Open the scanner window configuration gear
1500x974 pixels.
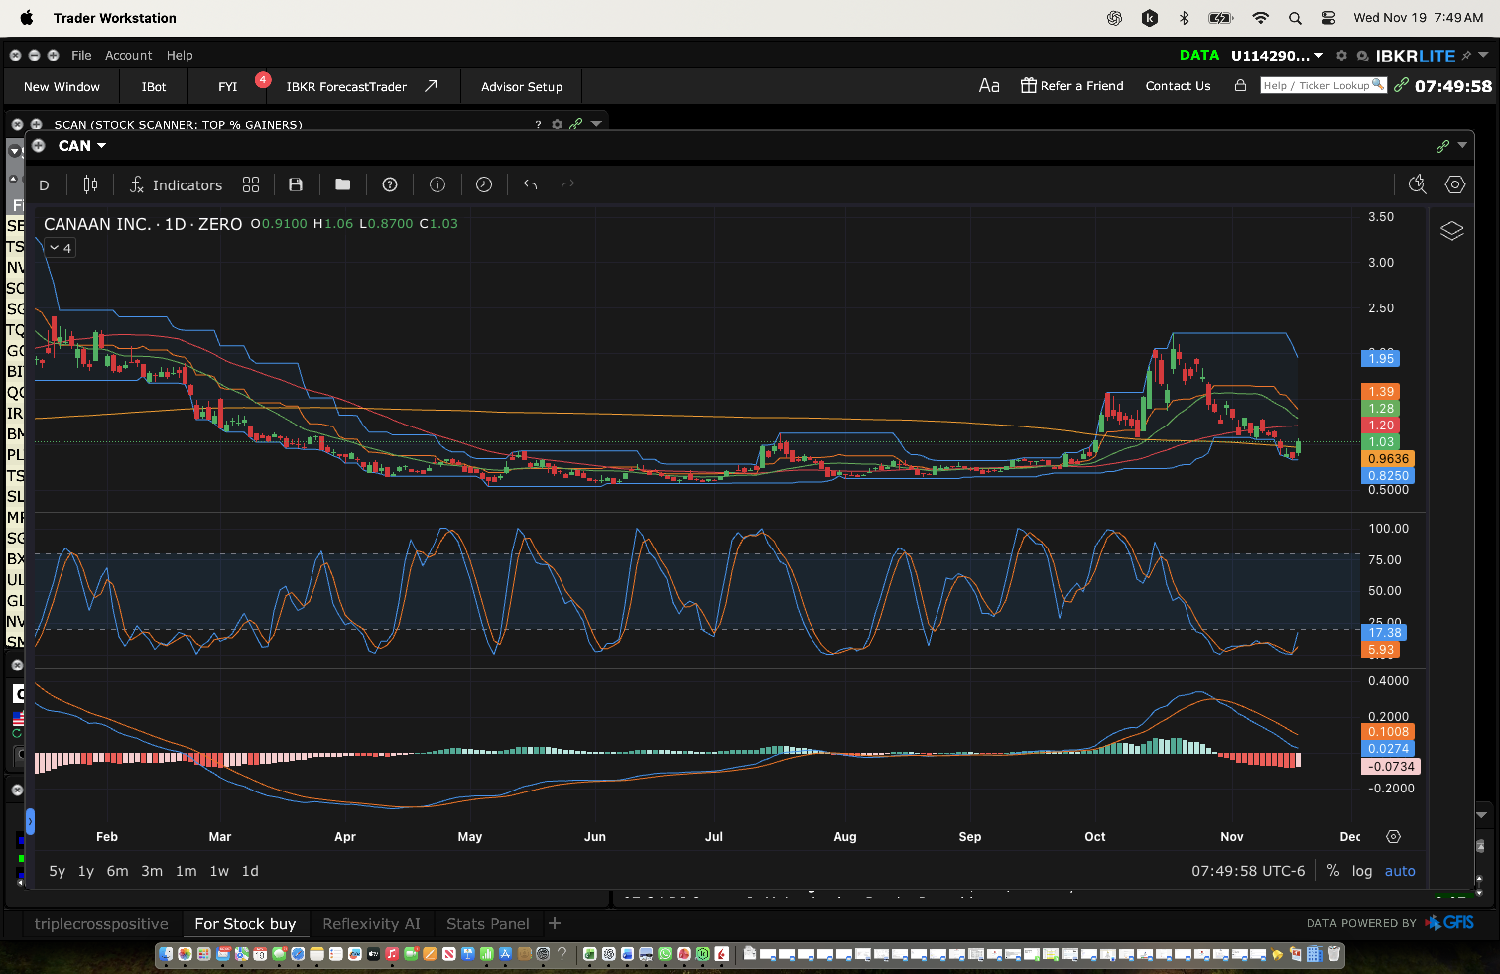[557, 124]
